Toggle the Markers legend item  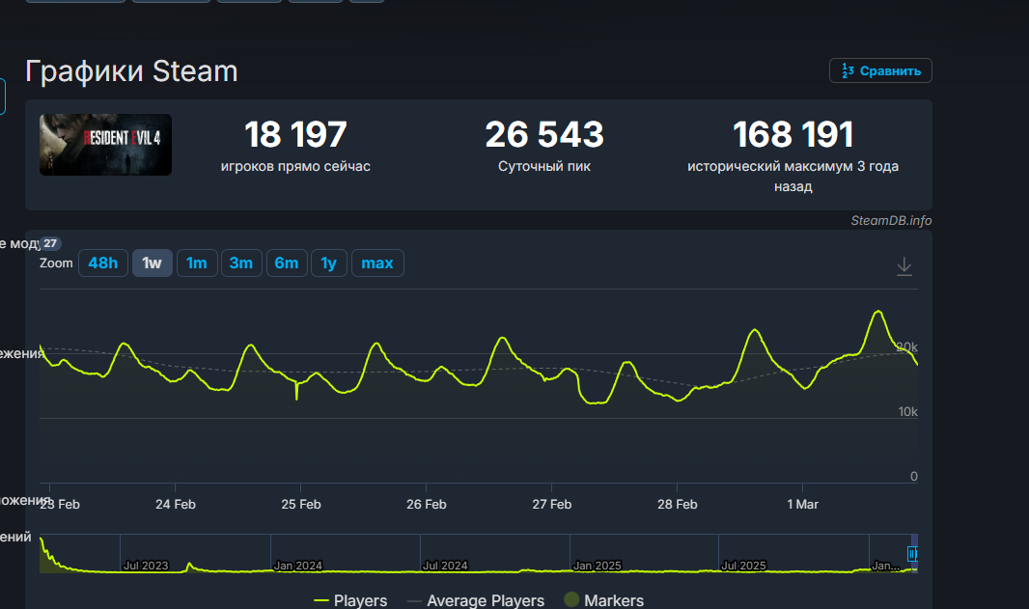coord(603,599)
